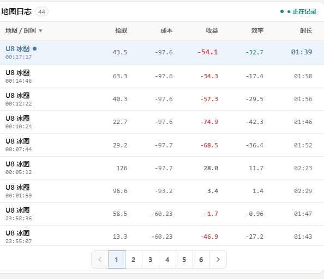This screenshot has height=279, width=324.
Task: Click the 拾取 value 96.6
Action: point(120,191)
